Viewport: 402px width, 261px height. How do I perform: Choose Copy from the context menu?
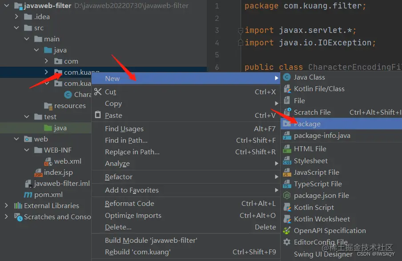(186, 103)
